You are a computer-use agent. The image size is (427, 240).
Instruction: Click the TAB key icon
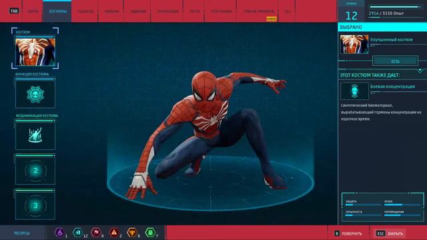tap(13, 11)
